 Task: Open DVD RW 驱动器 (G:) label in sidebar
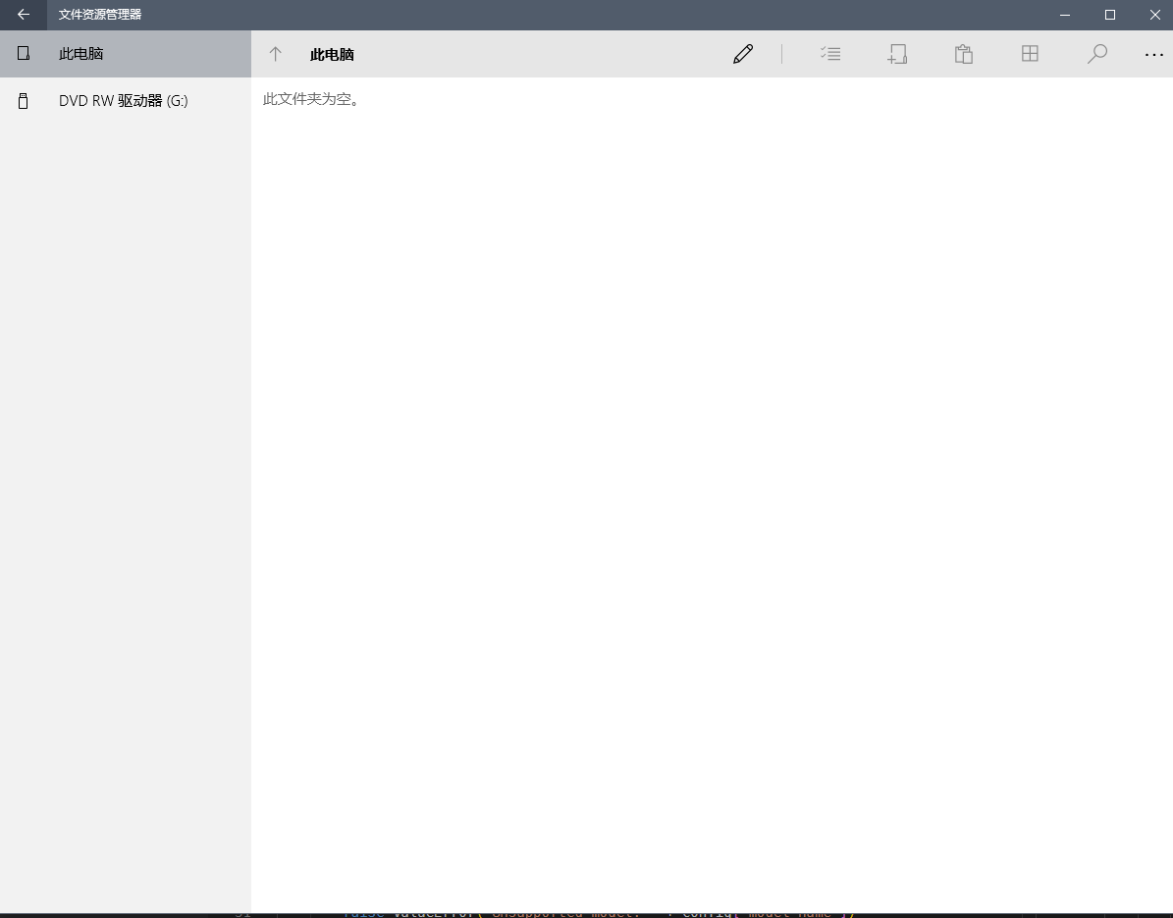pos(123,101)
